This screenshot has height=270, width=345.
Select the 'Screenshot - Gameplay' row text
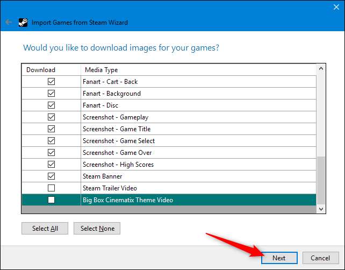(116, 117)
